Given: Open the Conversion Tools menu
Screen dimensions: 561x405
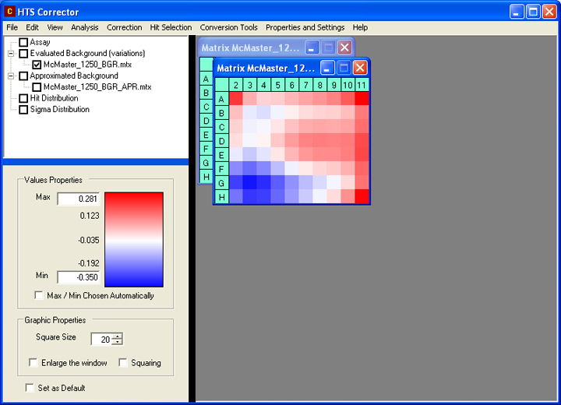Looking at the screenshot, I should [228, 27].
